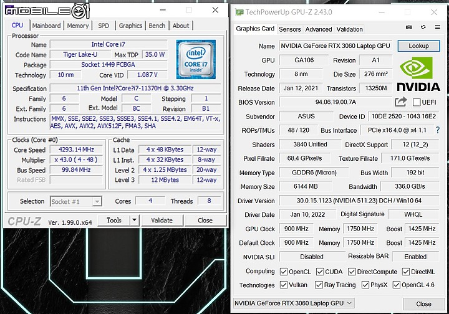Screen dimensions: 449x314
Task: Click the GPU-Z screenshot camera icon
Action: [409, 27]
